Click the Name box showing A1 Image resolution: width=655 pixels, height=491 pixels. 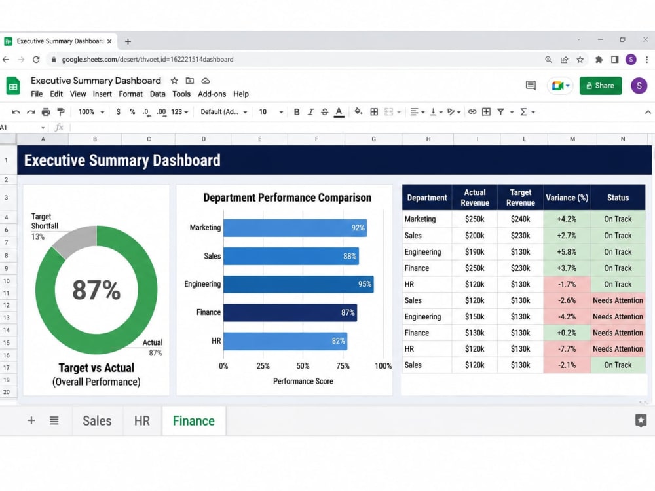[22, 128]
